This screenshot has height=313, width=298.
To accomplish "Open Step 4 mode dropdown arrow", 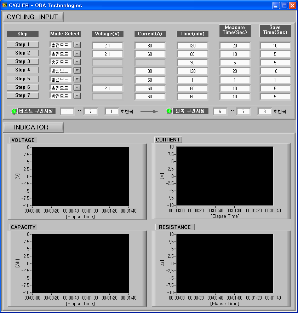I will pyautogui.click(x=77, y=70).
